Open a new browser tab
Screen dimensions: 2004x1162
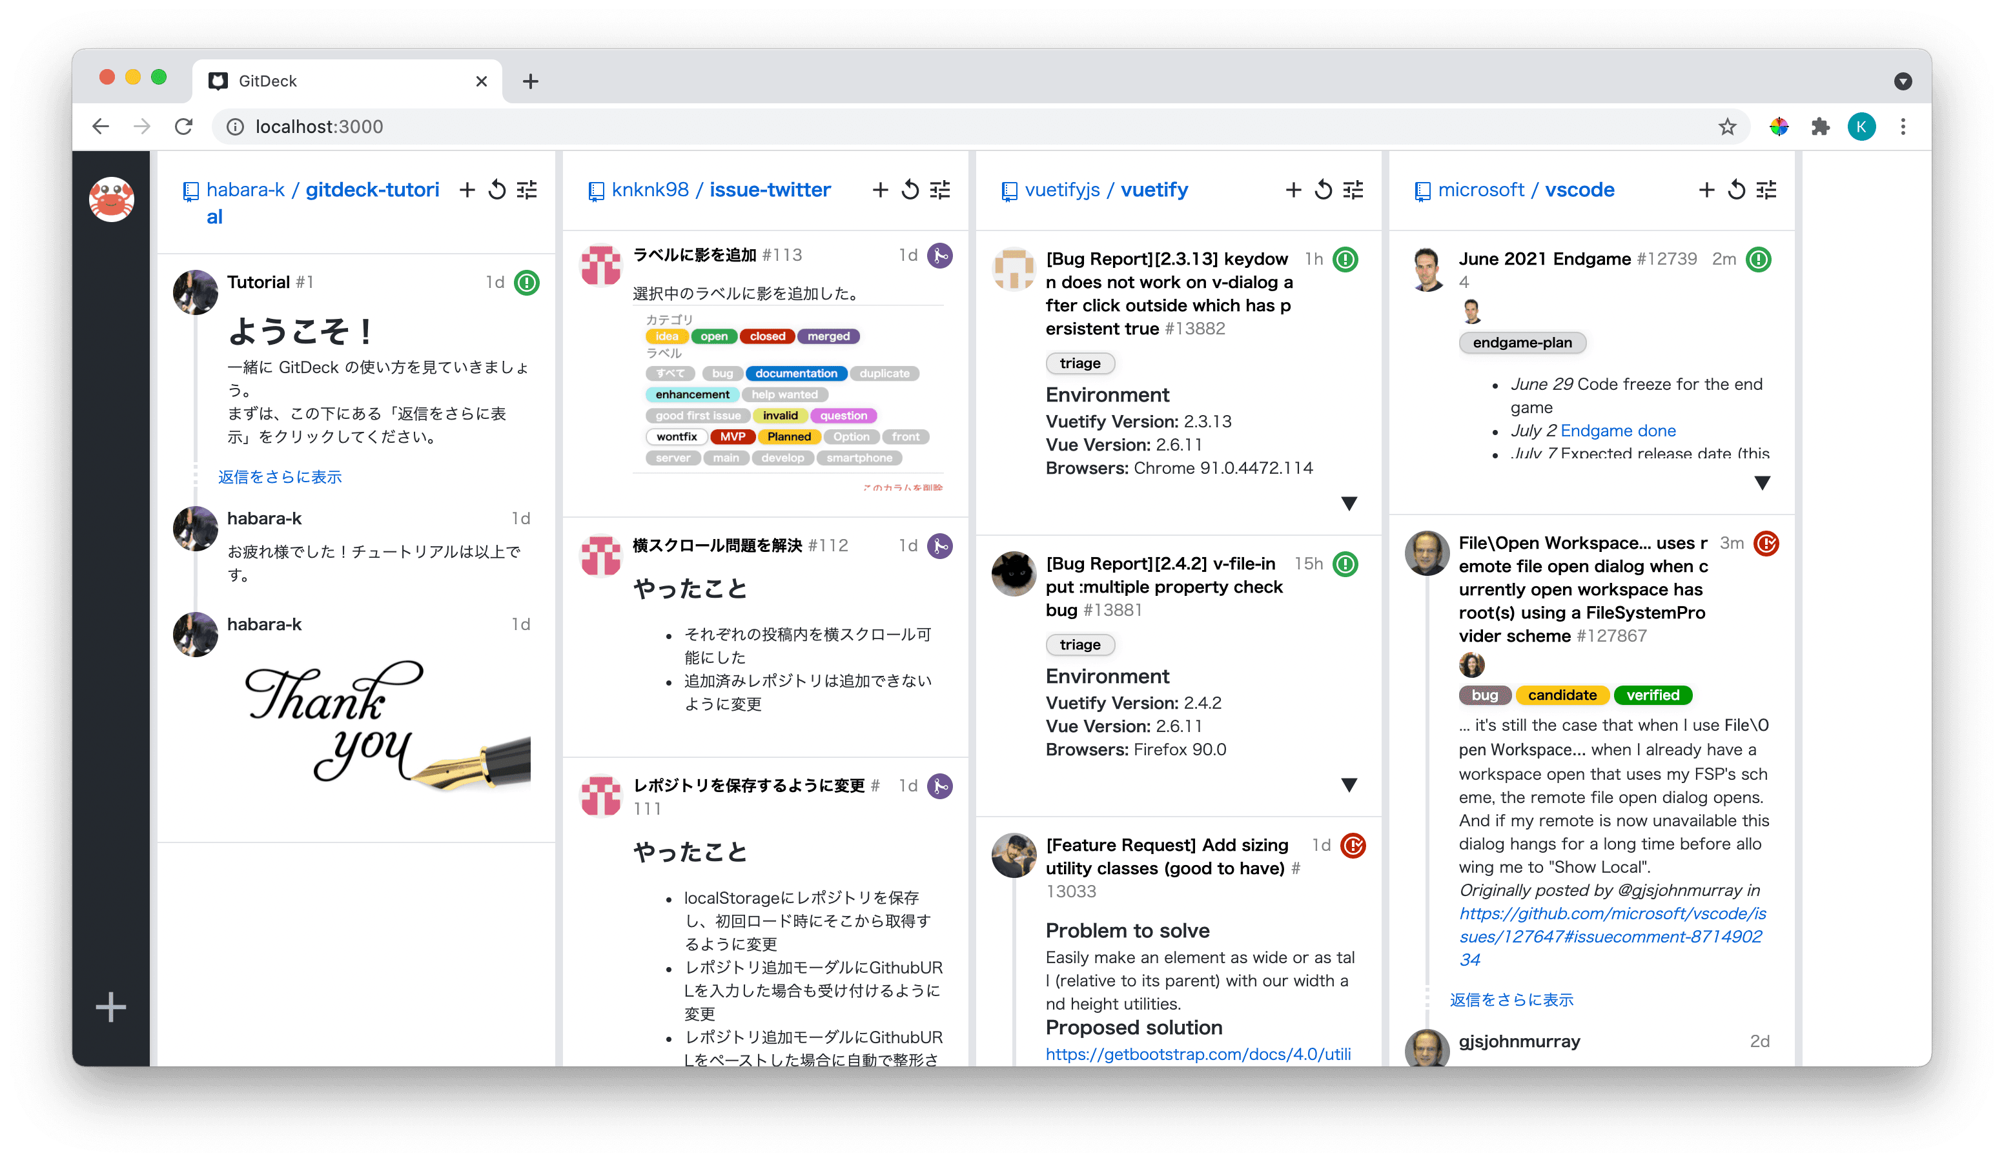pos(531,81)
